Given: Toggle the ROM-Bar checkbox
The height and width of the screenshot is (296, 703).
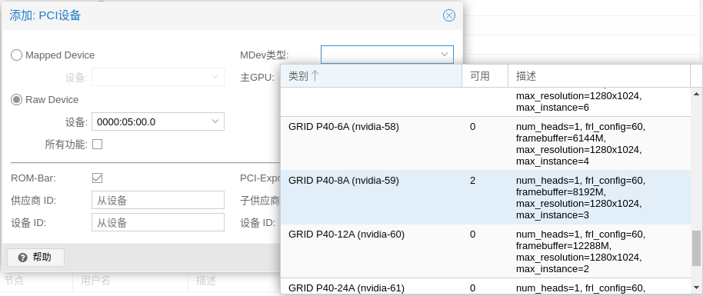Looking at the screenshot, I should point(97,178).
